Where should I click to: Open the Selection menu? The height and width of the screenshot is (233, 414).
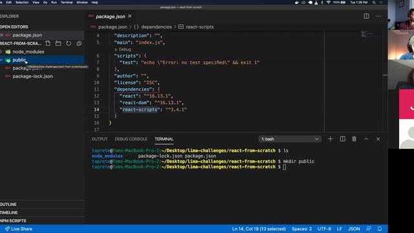click(22, 3)
